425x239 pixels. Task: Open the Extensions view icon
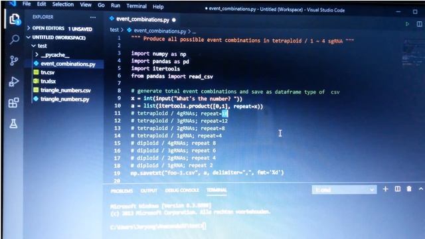(x=13, y=103)
